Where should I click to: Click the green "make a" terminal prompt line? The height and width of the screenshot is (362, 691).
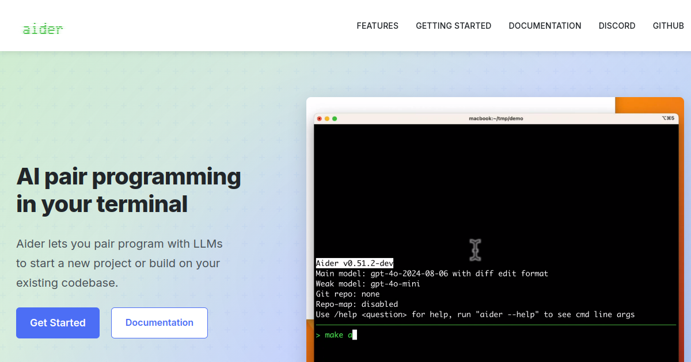(337, 335)
